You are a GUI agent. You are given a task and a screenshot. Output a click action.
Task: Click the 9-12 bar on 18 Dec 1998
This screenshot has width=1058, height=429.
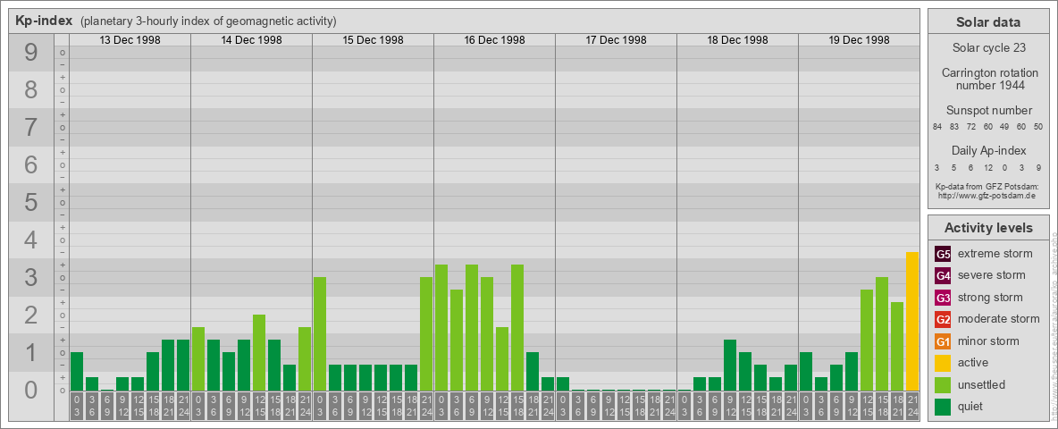click(729, 365)
